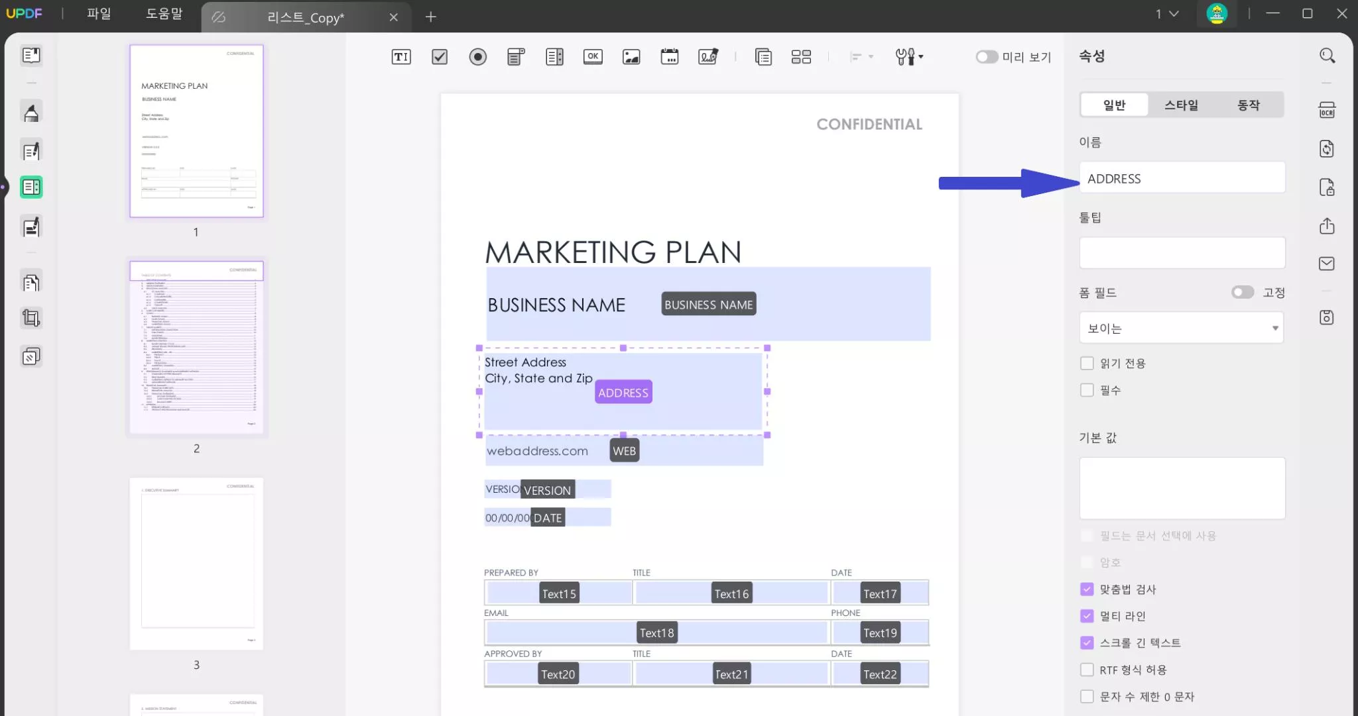
Task: Click the active Prepare Form sidebar icon
Action: [x=31, y=187]
